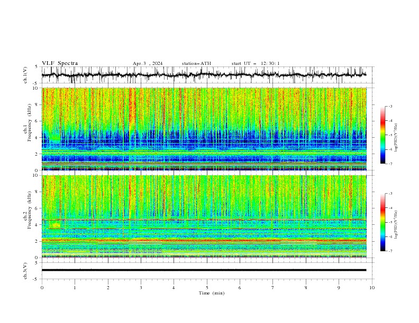The height and width of the screenshot is (323, 419).
Task: Click the 'start UT = 12:30:1' label
Action: click(x=256, y=63)
